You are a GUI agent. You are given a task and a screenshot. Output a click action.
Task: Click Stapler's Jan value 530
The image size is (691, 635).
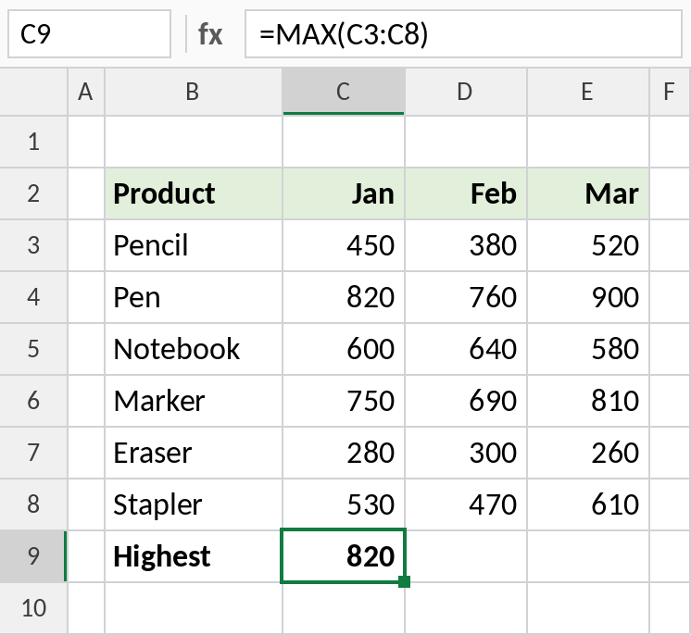pyautogui.click(x=344, y=504)
